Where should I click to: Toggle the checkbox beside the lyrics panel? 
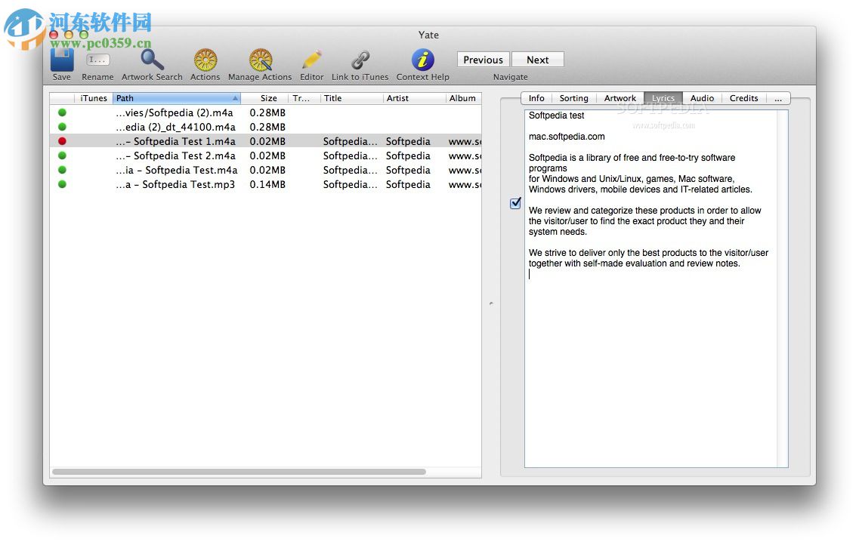[516, 202]
